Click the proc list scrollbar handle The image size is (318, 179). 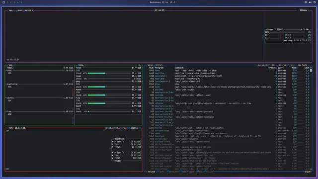[311, 71]
